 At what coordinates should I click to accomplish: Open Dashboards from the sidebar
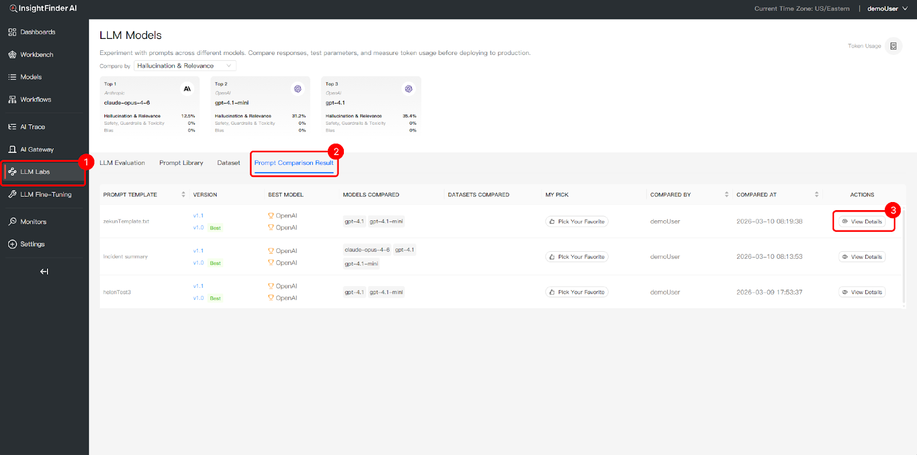[37, 32]
